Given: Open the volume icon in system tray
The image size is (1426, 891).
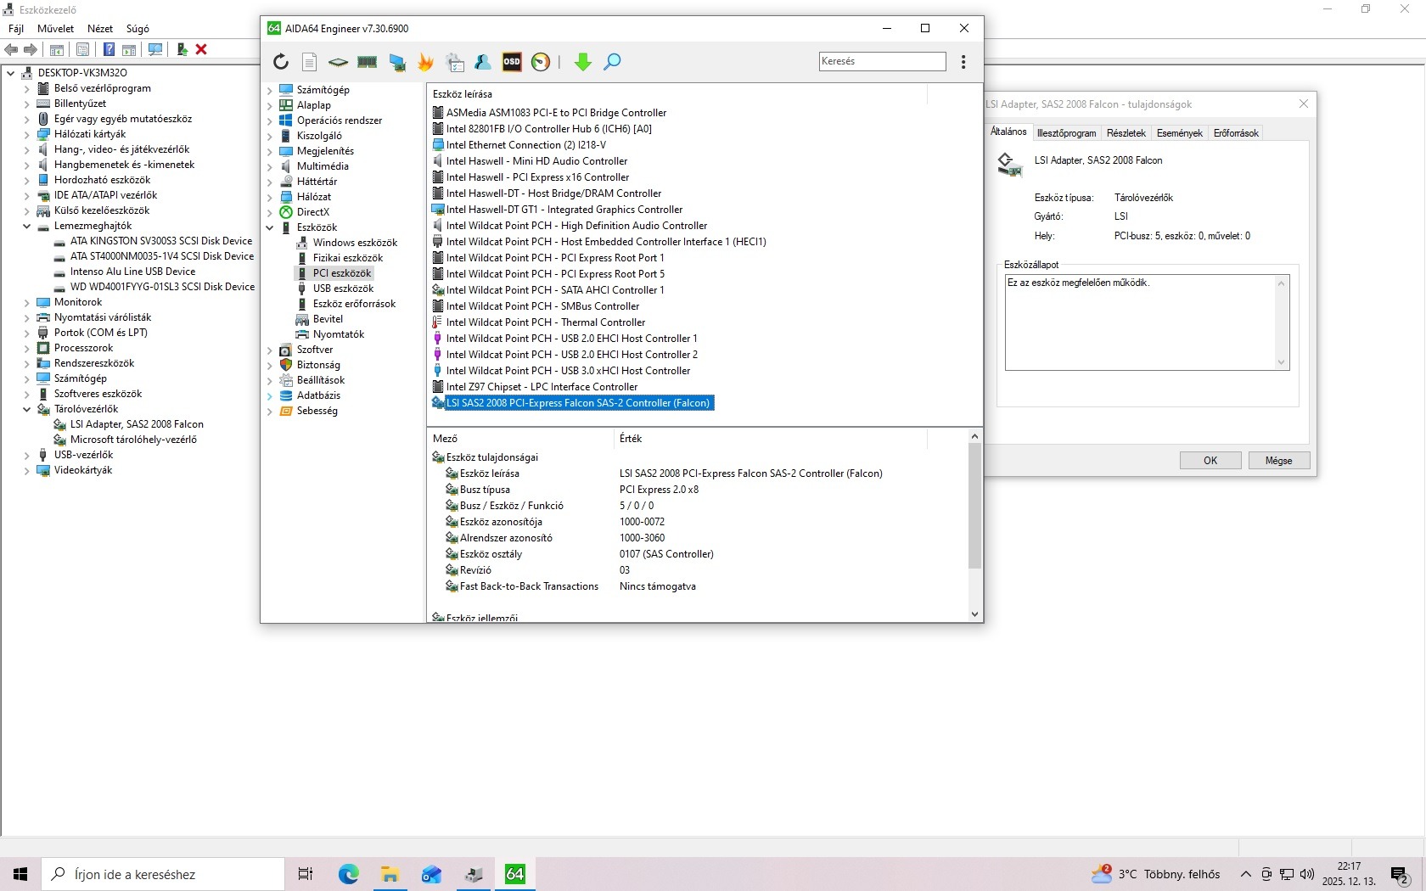Looking at the screenshot, I should pyautogui.click(x=1307, y=874).
